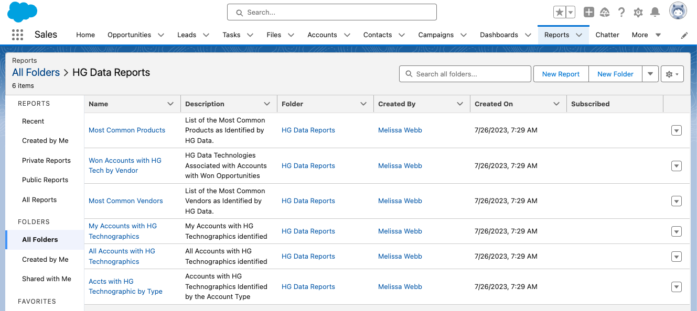Open Description column header menu chevron
Screen dimensions: 697x311
pyautogui.click(x=267, y=104)
